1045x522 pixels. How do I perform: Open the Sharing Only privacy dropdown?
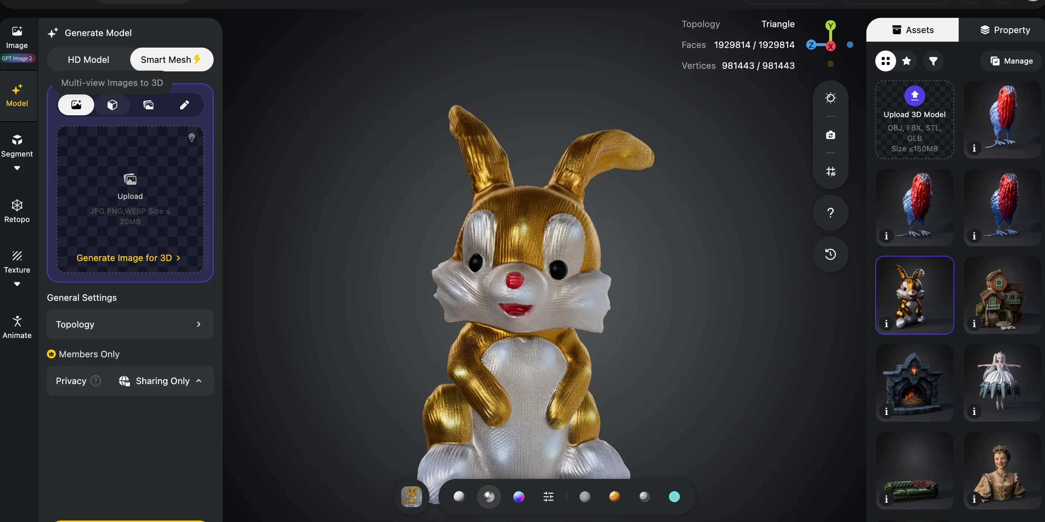point(161,381)
